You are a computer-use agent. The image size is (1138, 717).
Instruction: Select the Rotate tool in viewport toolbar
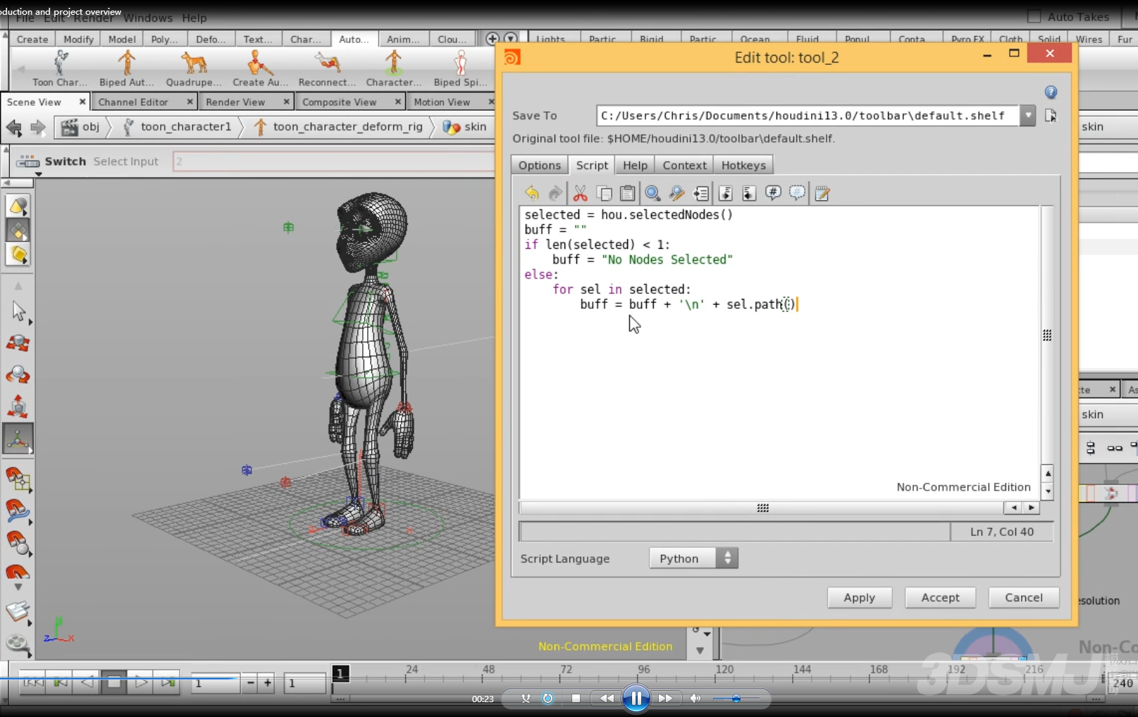(x=18, y=375)
